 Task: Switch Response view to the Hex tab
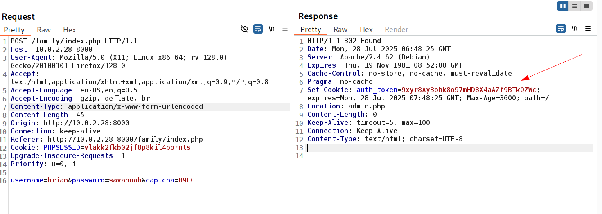click(366, 29)
